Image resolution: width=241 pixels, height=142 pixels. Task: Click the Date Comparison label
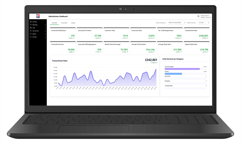pyautogui.click(x=161, y=23)
